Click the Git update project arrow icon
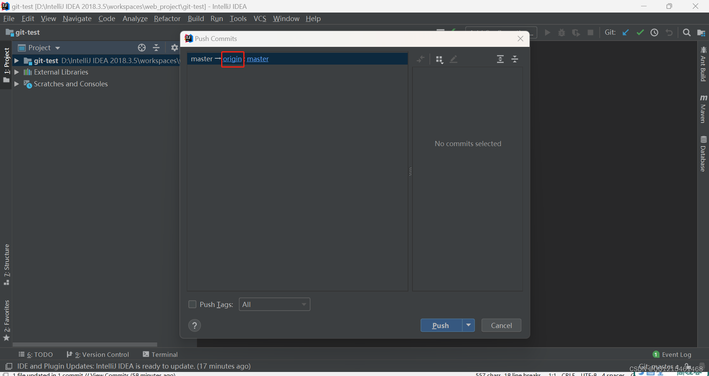 pos(626,32)
